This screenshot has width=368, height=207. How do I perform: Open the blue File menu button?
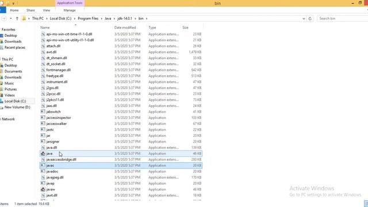point(3,10)
